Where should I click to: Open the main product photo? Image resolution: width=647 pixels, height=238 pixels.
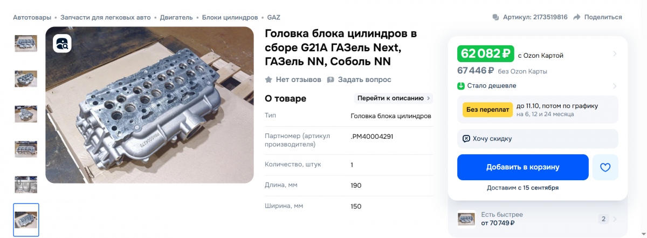tap(149, 105)
